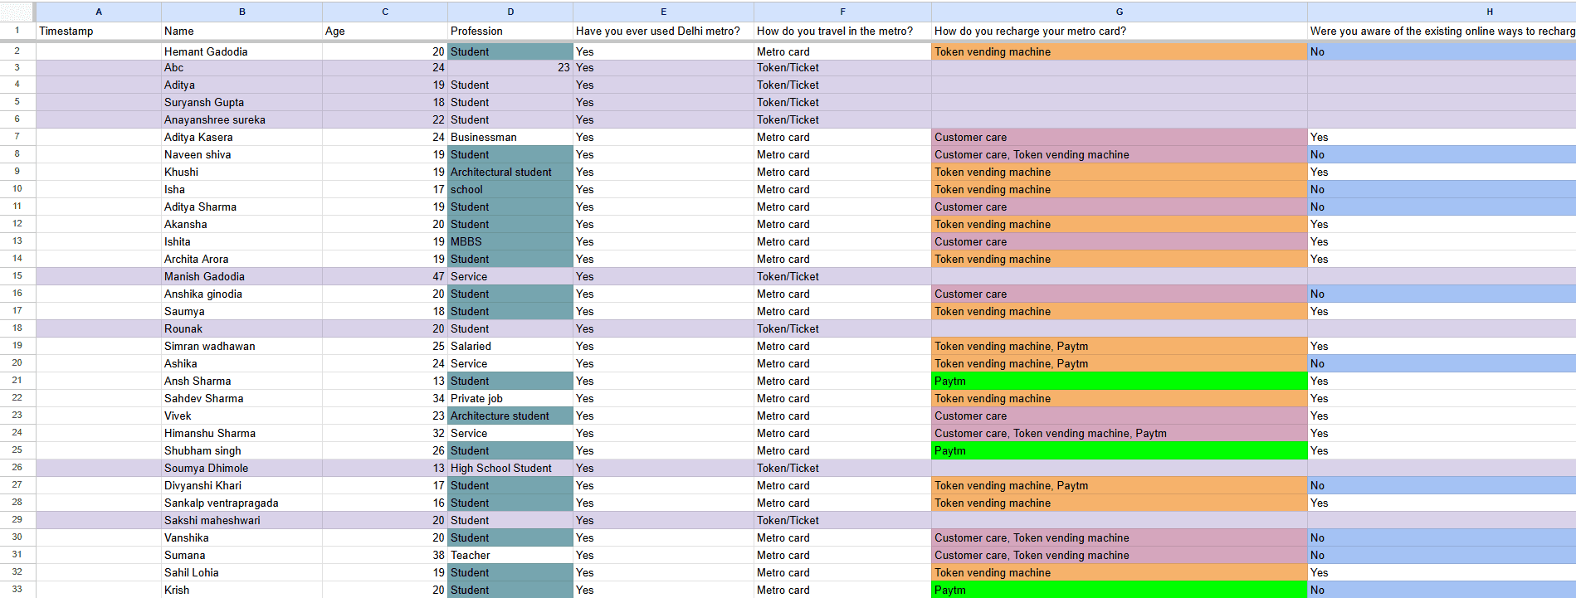Select the Himanshu Sharma name cell
Viewport: 1576px width, 598px height.
click(242, 433)
